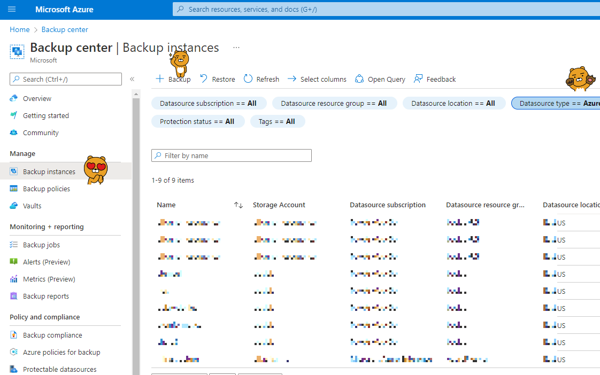Open Protectable datasources
600x375 pixels.
coord(60,369)
